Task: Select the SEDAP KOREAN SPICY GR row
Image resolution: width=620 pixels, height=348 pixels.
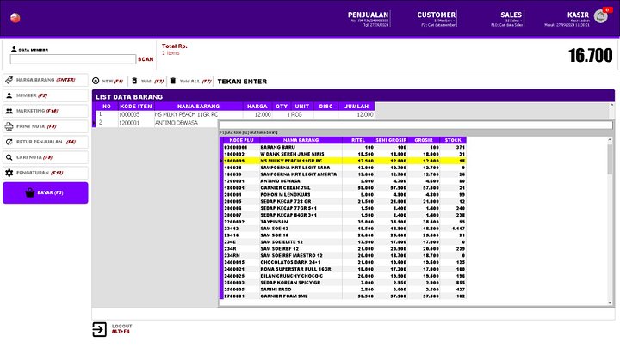Action: pyautogui.click(x=344, y=283)
